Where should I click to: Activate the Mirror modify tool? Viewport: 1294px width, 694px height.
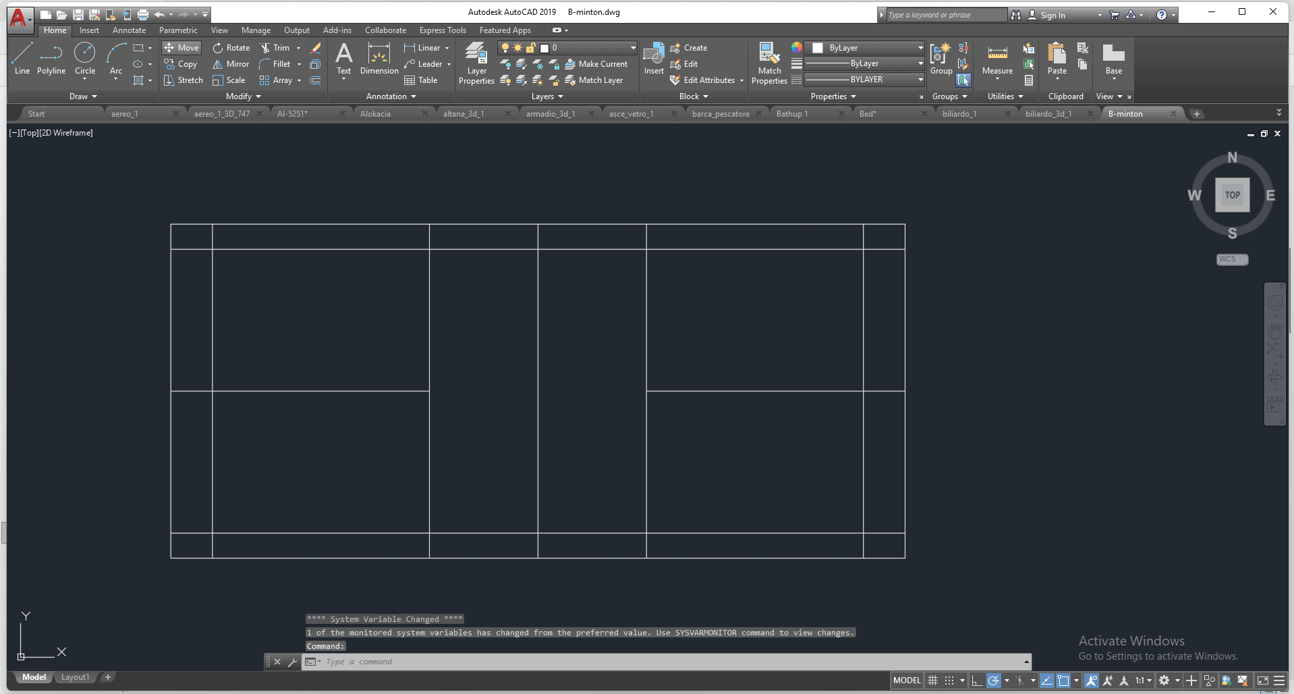point(231,64)
